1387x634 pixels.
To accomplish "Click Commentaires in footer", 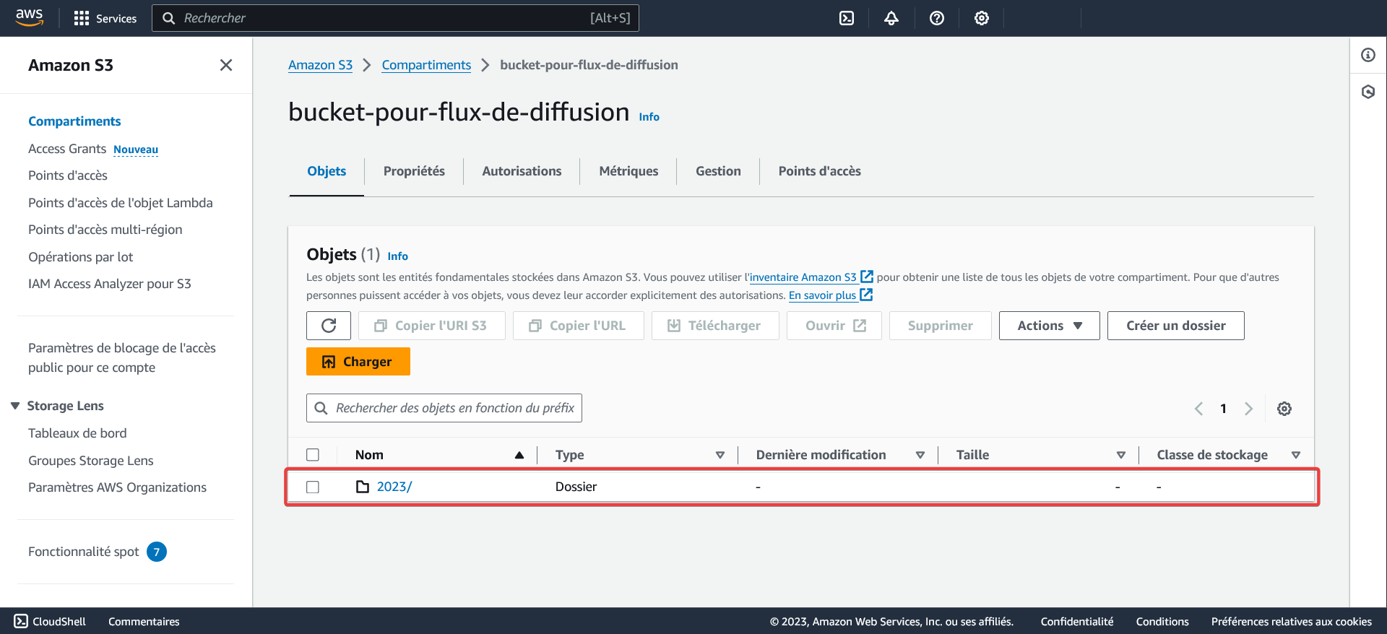I will click(x=144, y=621).
